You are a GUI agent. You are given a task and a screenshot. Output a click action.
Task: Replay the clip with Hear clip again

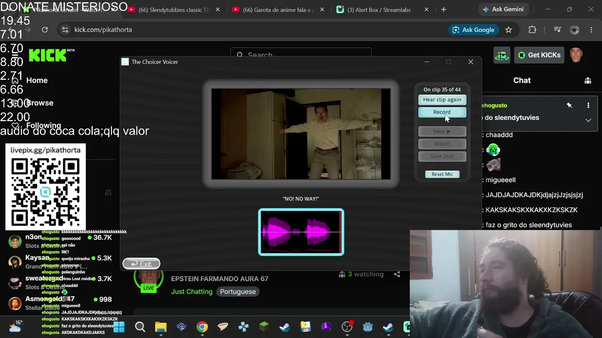tap(442, 100)
